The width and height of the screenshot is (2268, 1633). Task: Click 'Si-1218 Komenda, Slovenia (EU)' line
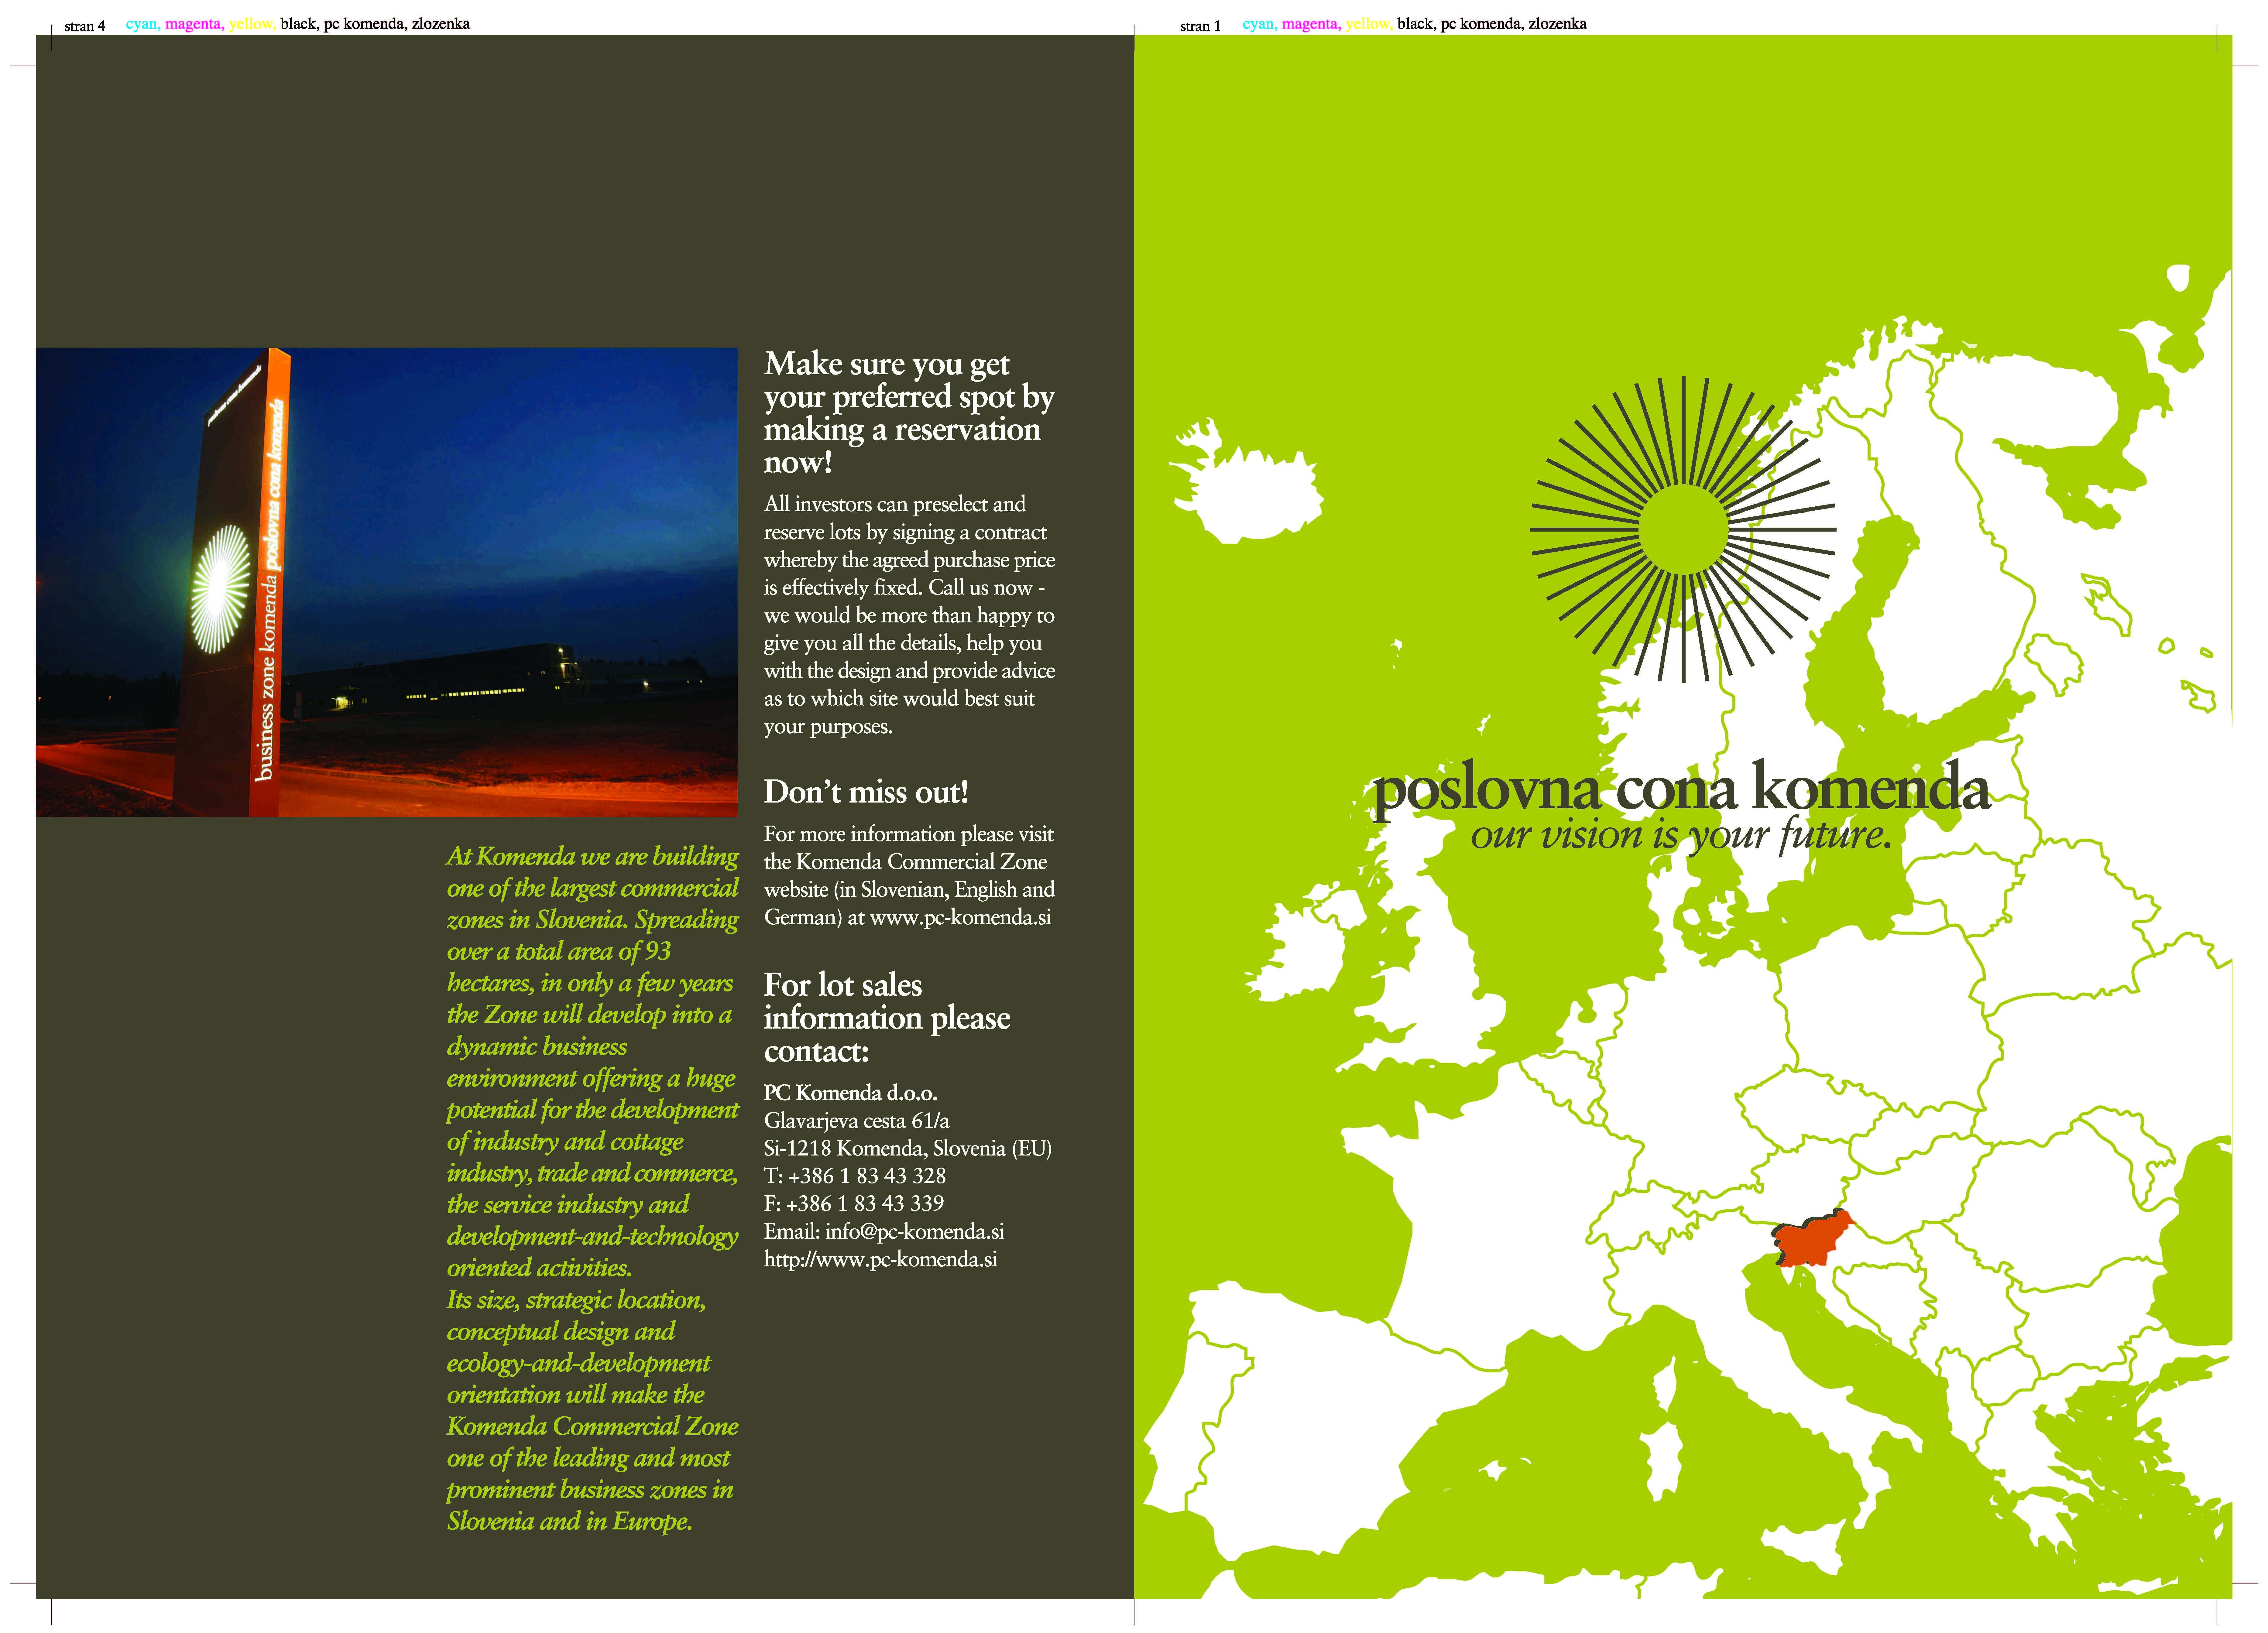pyautogui.click(x=908, y=1149)
